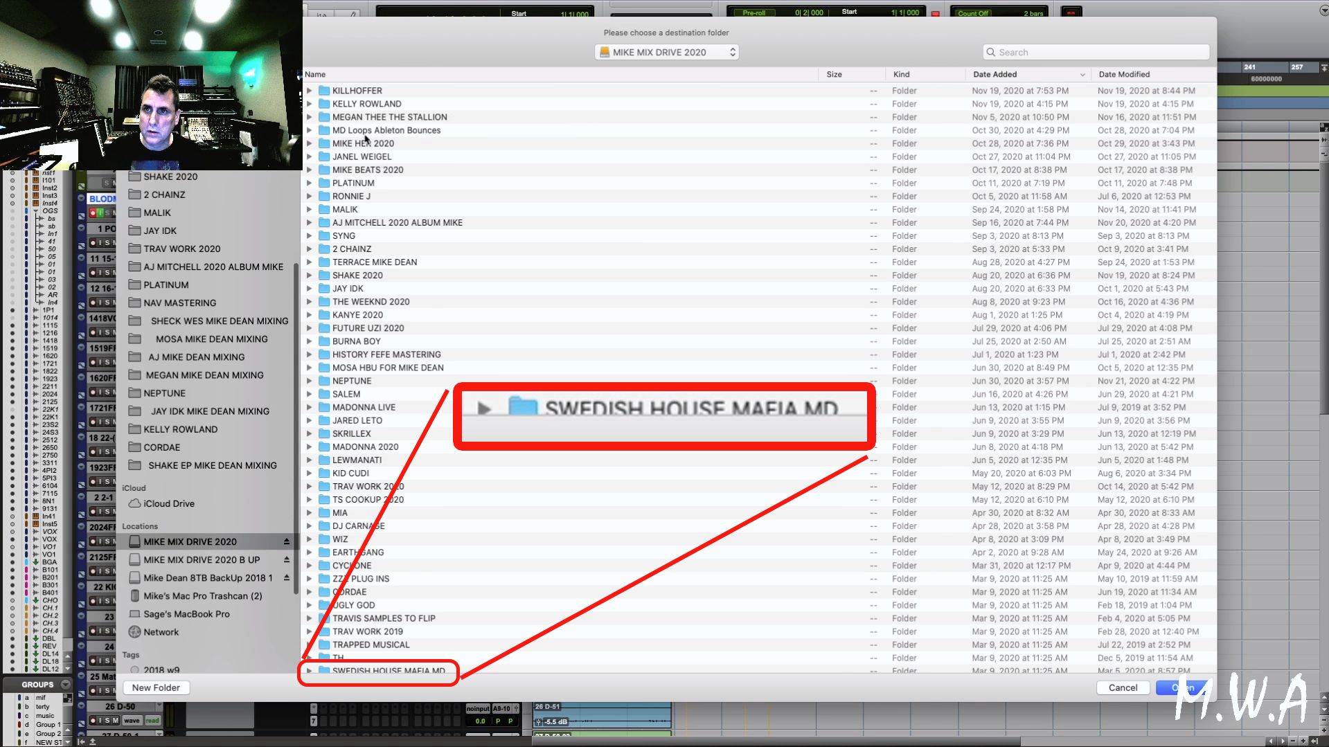
Task: Open Network in the Locations sidebar
Action: click(162, 632)
